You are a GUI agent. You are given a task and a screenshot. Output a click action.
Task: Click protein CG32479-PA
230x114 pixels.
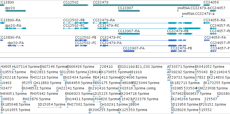pos(111,43)
